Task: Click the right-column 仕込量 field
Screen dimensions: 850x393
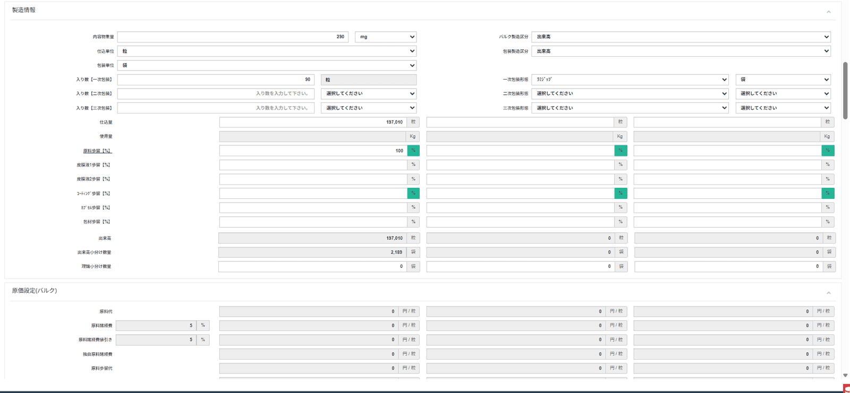Action: pyautogui.click(x=727, y=123)
